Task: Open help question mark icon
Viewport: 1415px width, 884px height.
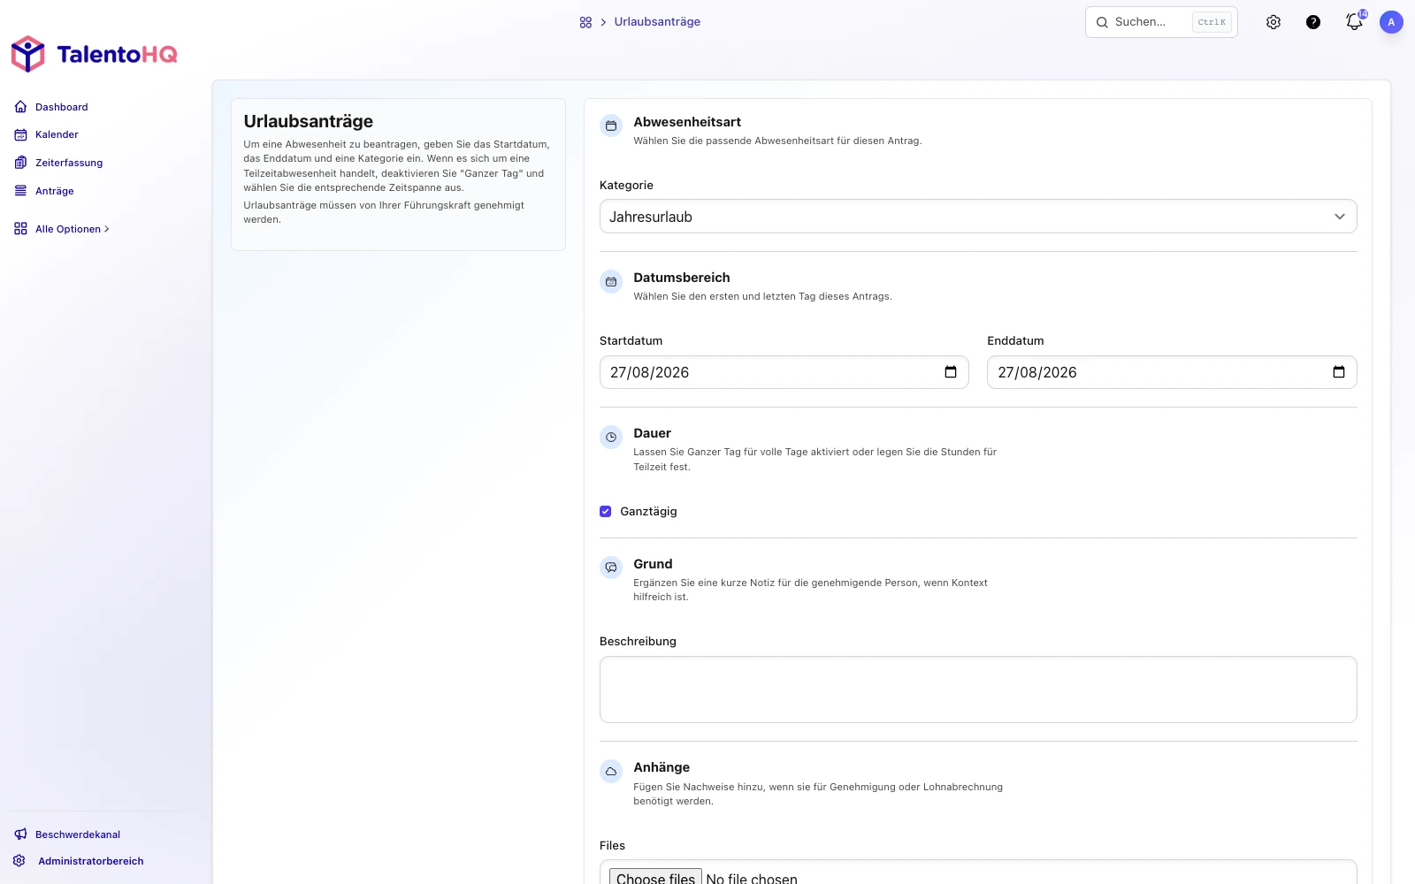Action: click(1313, 22)
